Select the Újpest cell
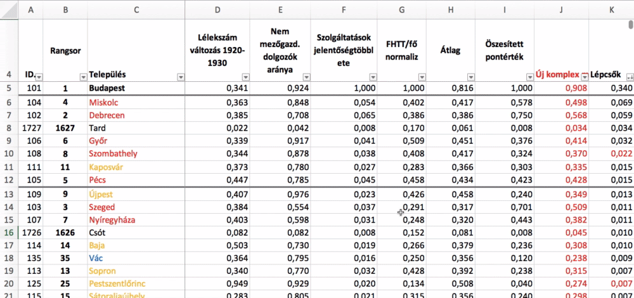Screen dimensions: 634x298 136,195
